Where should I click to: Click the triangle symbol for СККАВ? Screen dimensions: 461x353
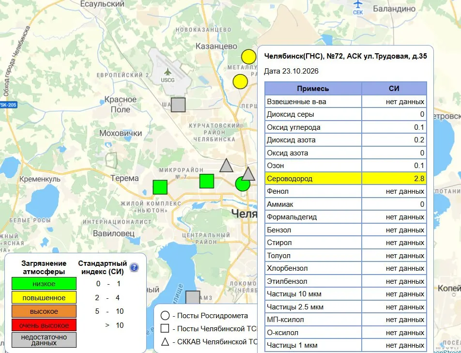click(x=165, y=341)
